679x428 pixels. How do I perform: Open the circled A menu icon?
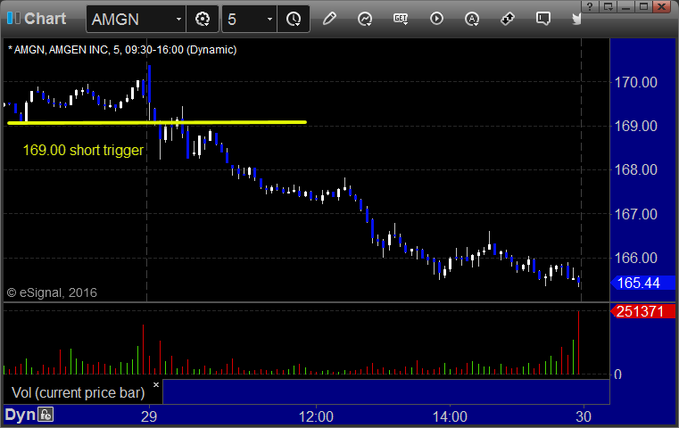pos(472,19)
